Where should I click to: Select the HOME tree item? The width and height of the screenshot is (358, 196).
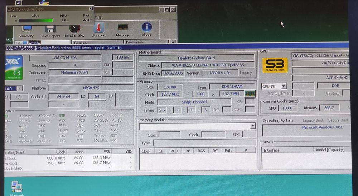(x=34, y=42)
